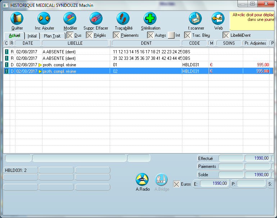Toggle the Trac. Bleu checkbox

187,35
